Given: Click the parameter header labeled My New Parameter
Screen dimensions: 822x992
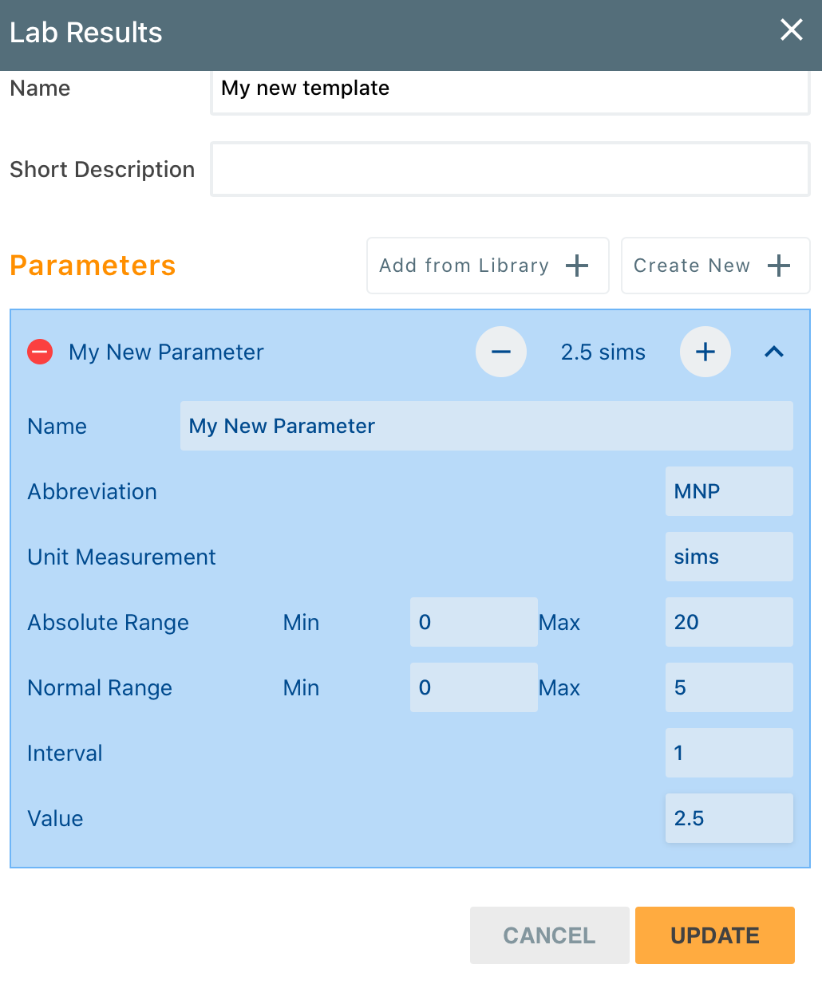Looking at the screenshot, I should pyautogui.click(x=166, y=352).
